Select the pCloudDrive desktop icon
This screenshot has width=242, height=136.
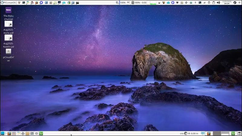click(8, 55)
